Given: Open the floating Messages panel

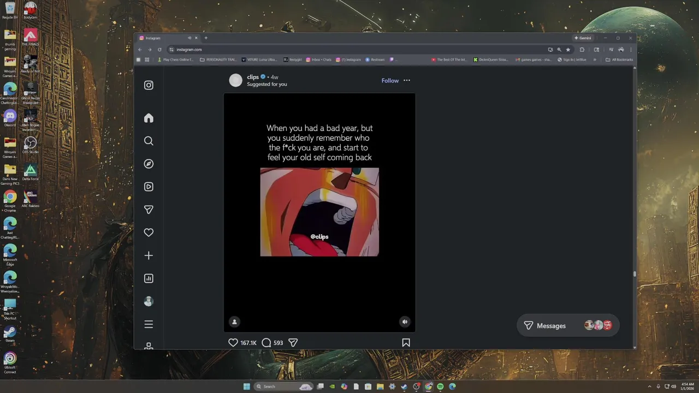Looking at the screenshot, I should pyautogui.click(x=568, y=326).
